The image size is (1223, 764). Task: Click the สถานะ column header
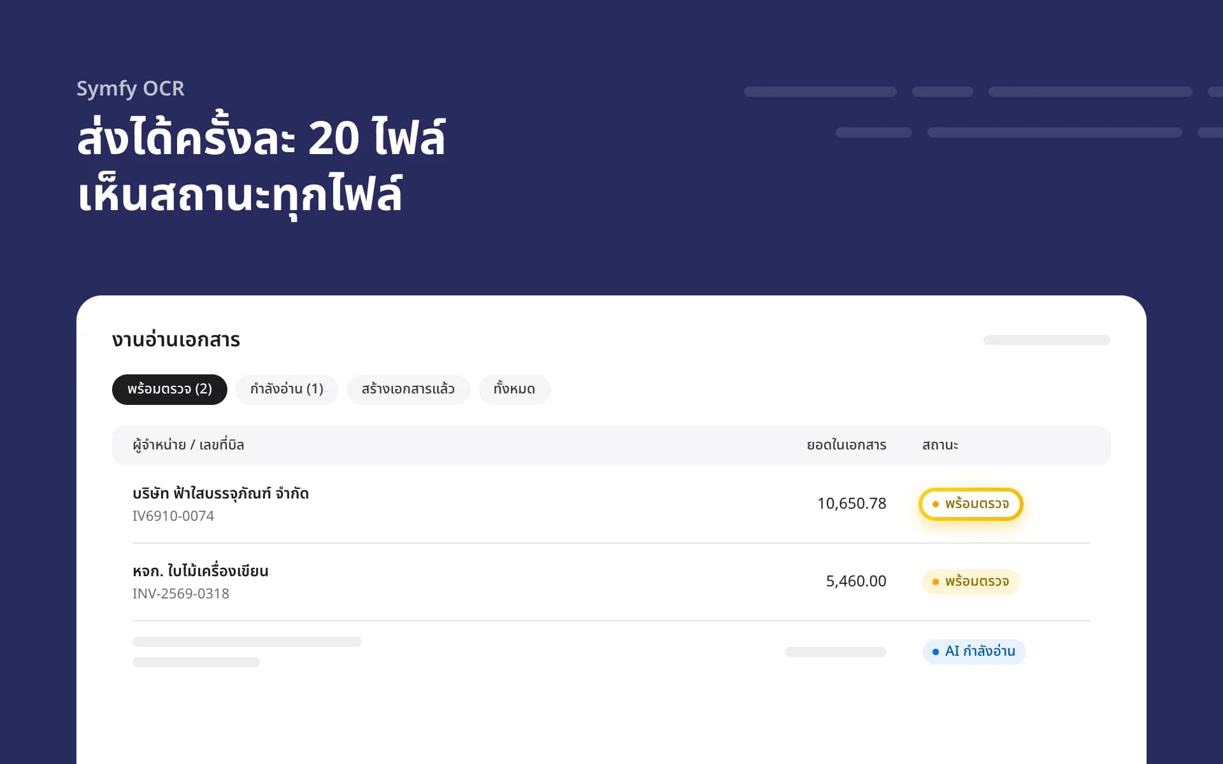[x=940, y=445]
